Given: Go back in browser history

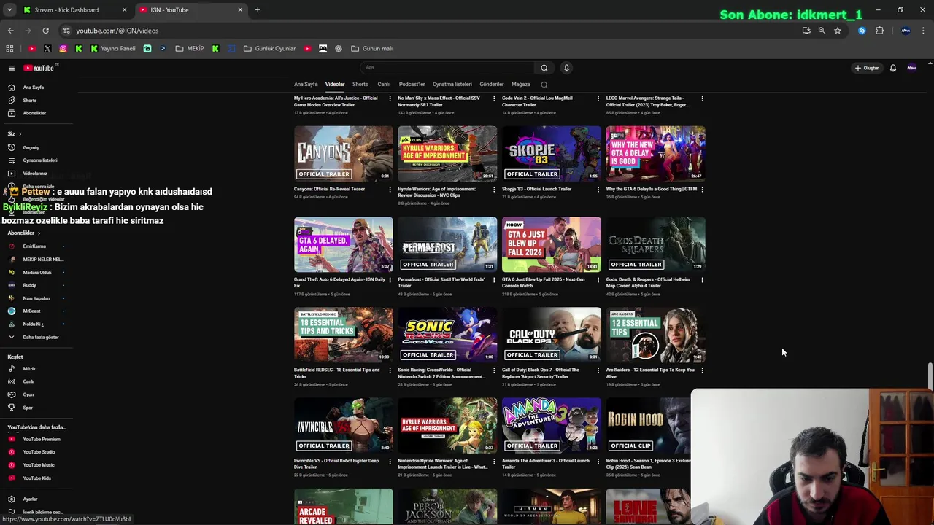Looking at the screenshot, I should coord(10,31).
